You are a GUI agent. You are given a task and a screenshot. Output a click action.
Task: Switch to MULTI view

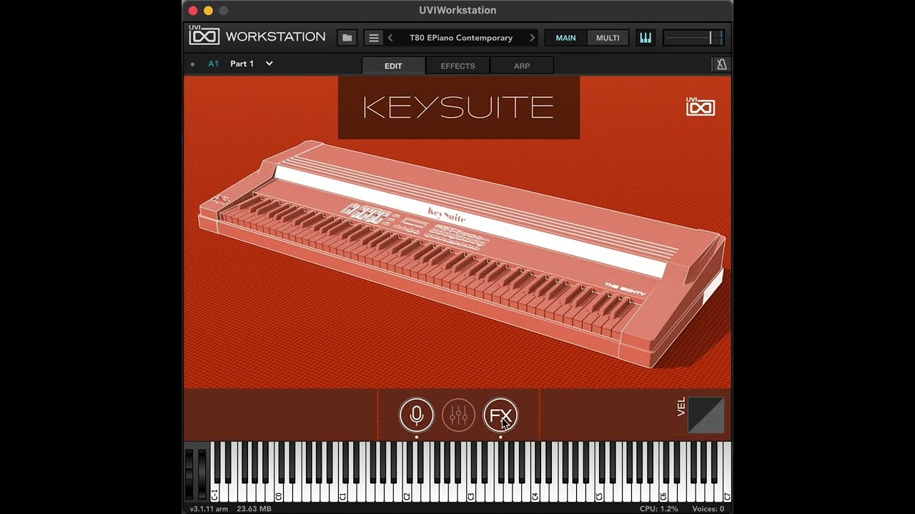pyautogui.click(x=608, y=38)
